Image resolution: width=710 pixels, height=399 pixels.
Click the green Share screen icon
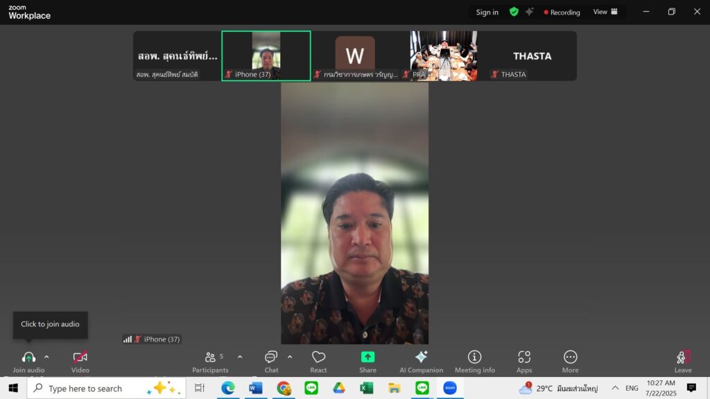point(367,357)
